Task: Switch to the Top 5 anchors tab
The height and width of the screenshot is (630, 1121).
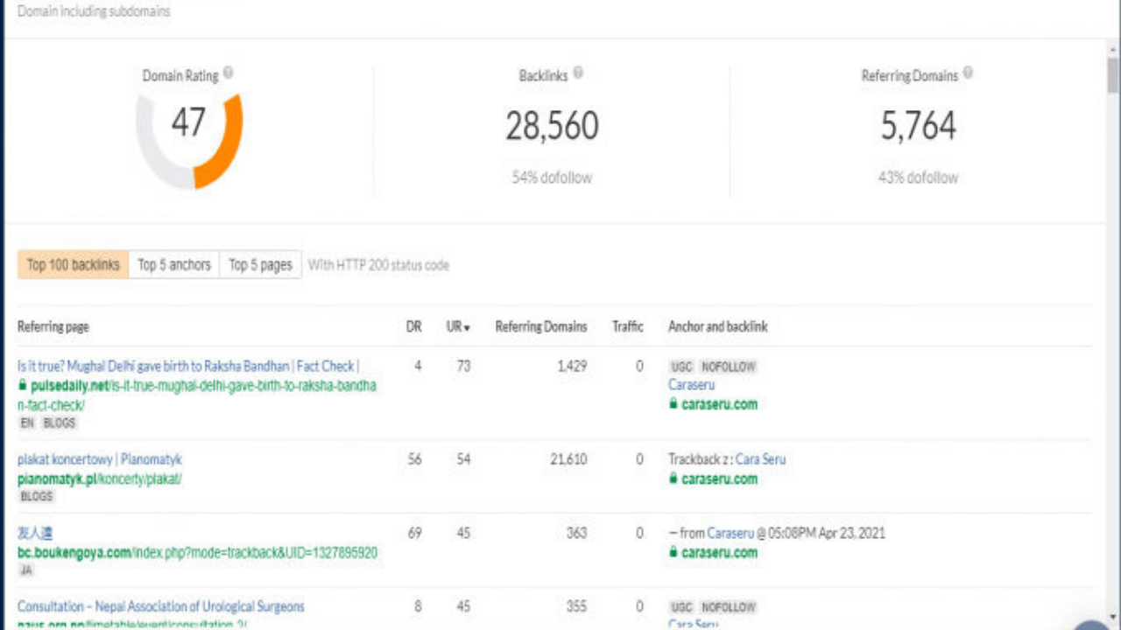Action: point(173,264)
